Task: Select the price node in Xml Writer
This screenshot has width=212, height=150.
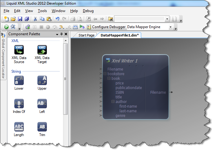Action: click(120, 83)
